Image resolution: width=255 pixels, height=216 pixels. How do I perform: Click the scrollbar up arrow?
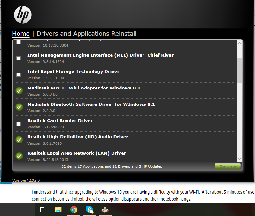[239, 43]
